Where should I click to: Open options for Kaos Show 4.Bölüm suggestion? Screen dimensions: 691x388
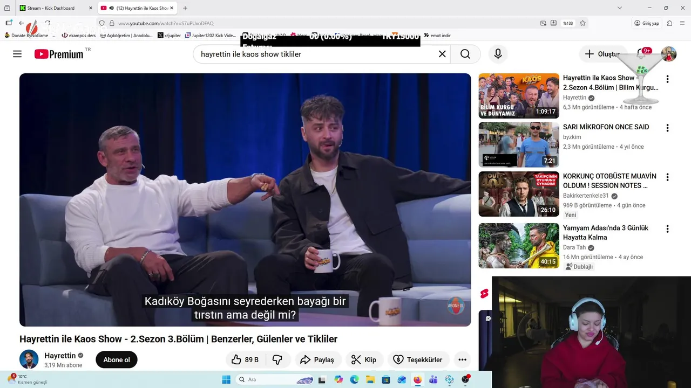click(667, 79)
